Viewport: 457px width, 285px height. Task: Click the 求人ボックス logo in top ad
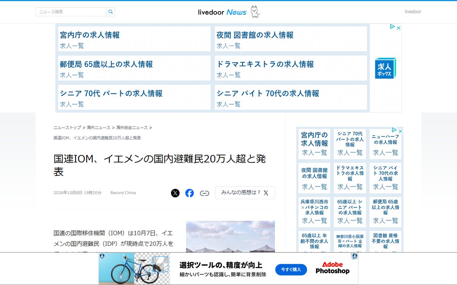pos(385,68)
